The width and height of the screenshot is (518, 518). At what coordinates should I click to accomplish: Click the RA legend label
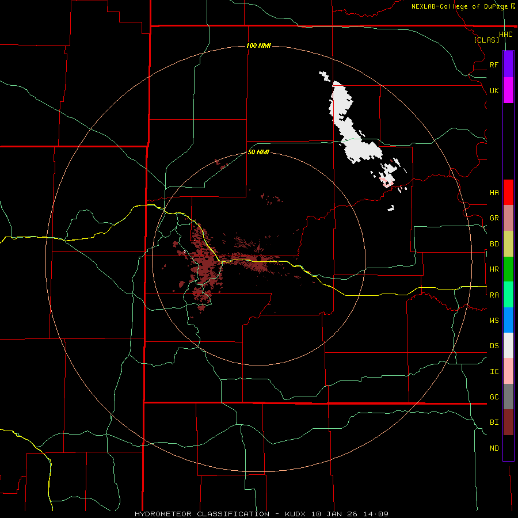pos(494,295)
